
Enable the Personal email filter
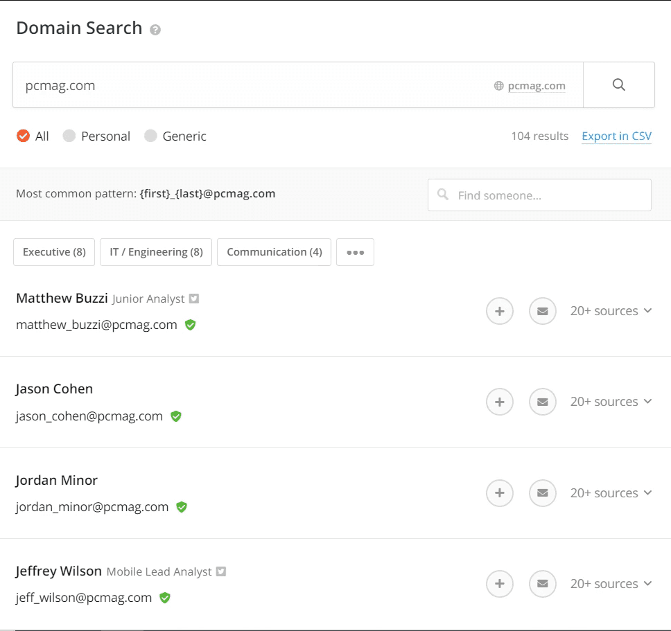69,136
